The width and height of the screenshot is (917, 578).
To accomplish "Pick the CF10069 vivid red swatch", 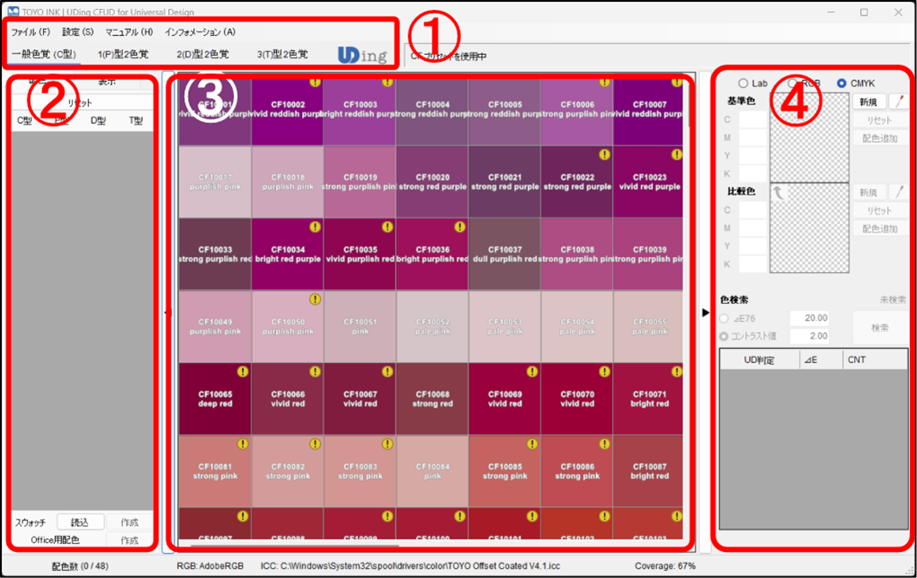I will pos(504,399).
